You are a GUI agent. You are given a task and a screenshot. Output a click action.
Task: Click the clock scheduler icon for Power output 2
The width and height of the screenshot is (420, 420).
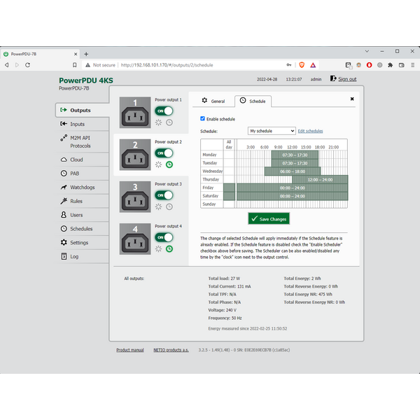click(x=169, y=164)
